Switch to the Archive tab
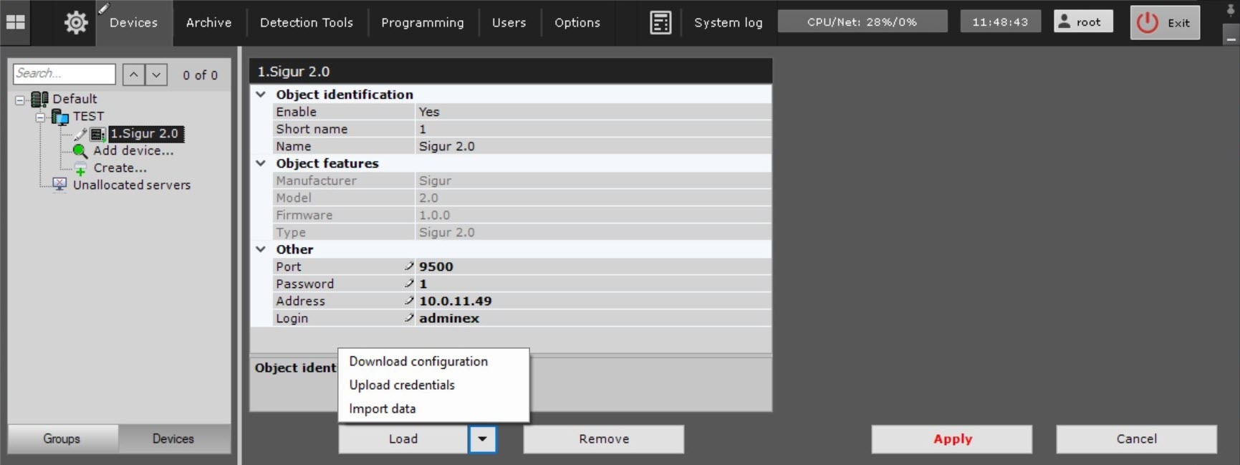1240x465 pixels. click(208, 23)
